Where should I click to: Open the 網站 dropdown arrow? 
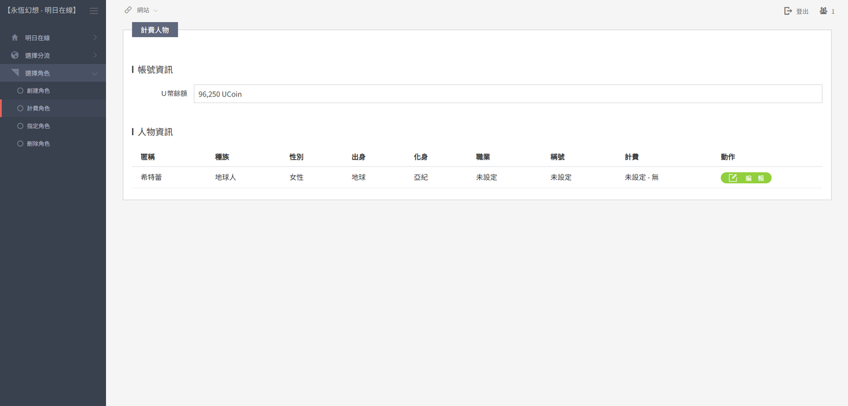point(156,11)
